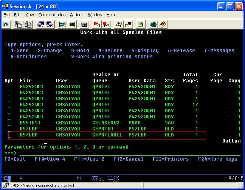Viewport: 245px width, 190px height.
Task: Click F22=Printers function key
Action: [171, 159]
